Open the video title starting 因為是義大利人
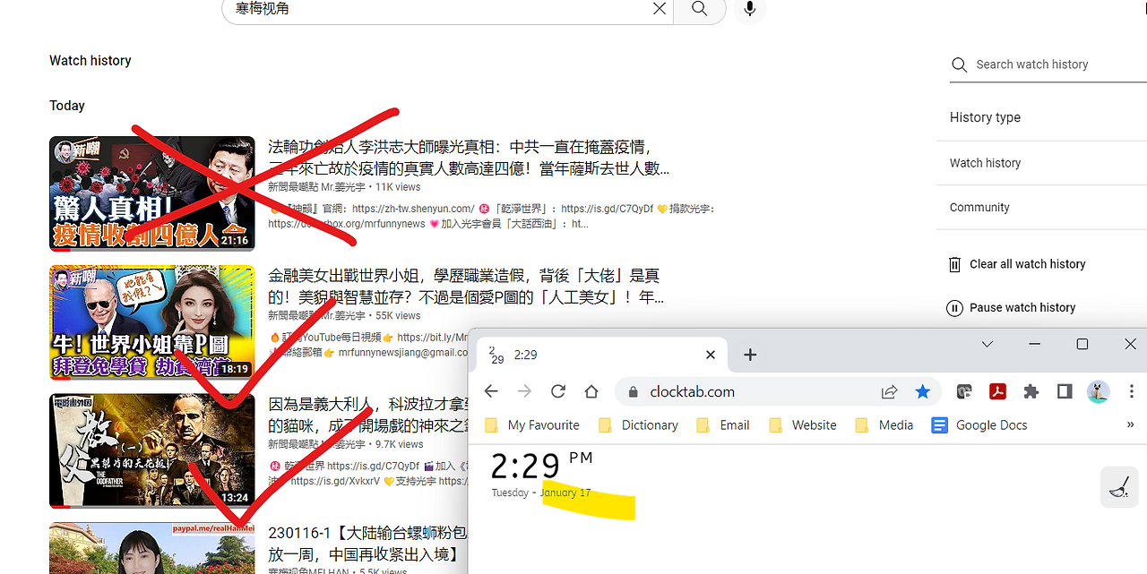Screen dimensions: 1147x574 tap(367, 415)
